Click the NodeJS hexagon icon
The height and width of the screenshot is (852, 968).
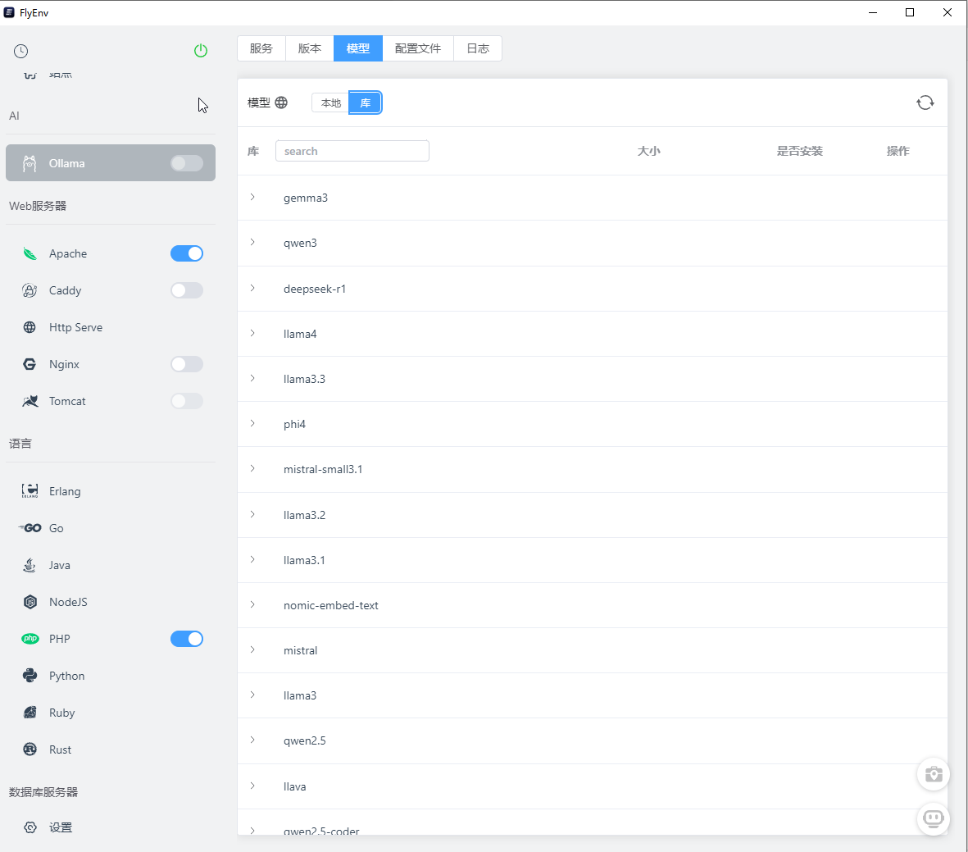click(x=30, y=602)
